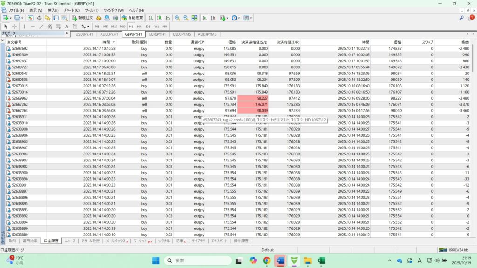Select the text label 'A' tool
Screen dimensions: 477x268
pos(67,27)
